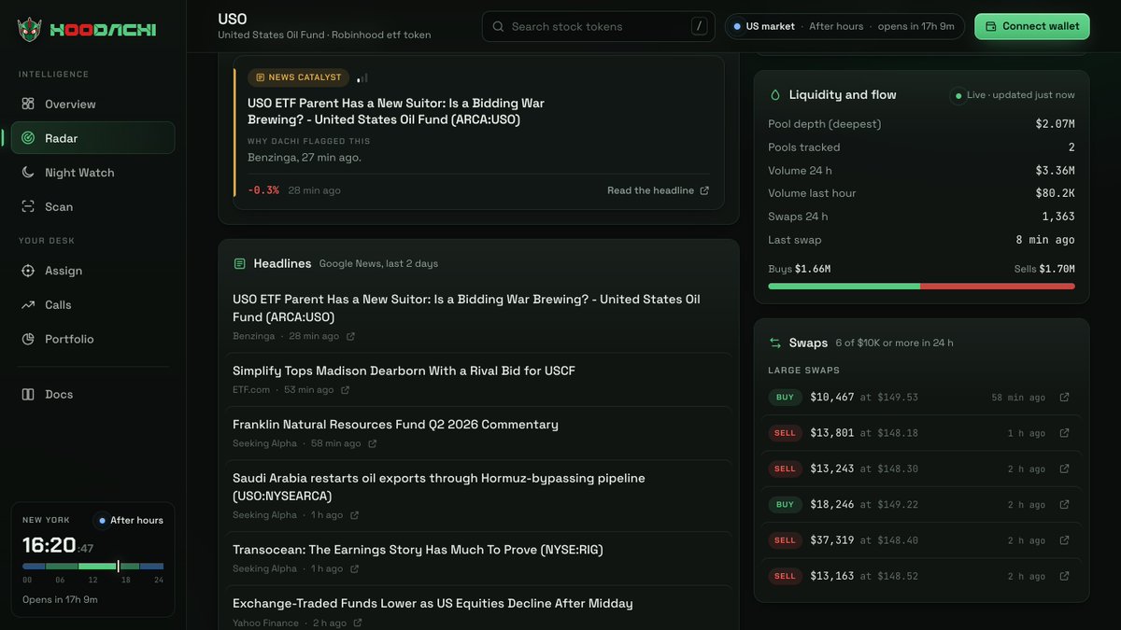Select the Radar sidebar item
This screenshot has width=1121, height=630.
pos(92,138)
